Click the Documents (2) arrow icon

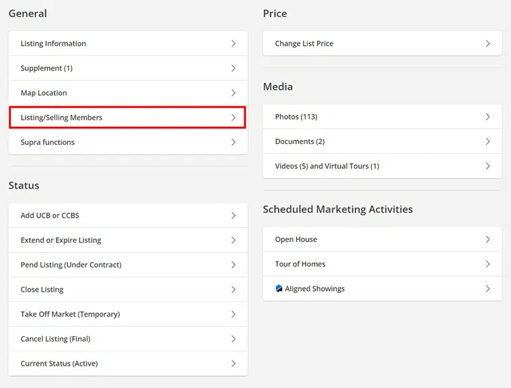(488, 141)
